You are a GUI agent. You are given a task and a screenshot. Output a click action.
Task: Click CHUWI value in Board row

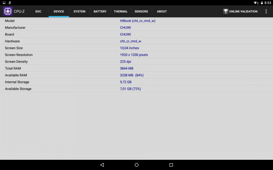click(125, 34)
